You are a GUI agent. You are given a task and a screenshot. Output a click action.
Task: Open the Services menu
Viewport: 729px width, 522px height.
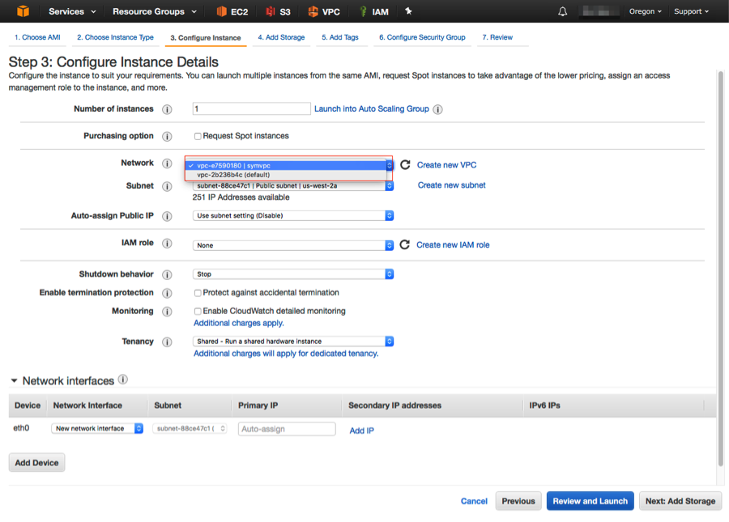[x=72, y=12]
